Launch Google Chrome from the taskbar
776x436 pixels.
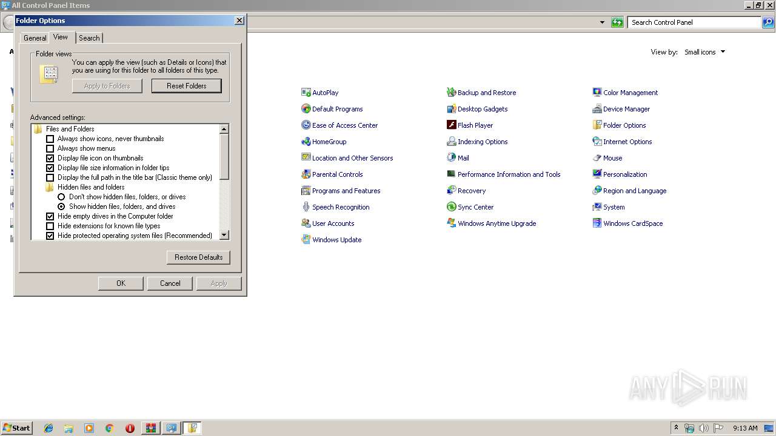(110, 428)
